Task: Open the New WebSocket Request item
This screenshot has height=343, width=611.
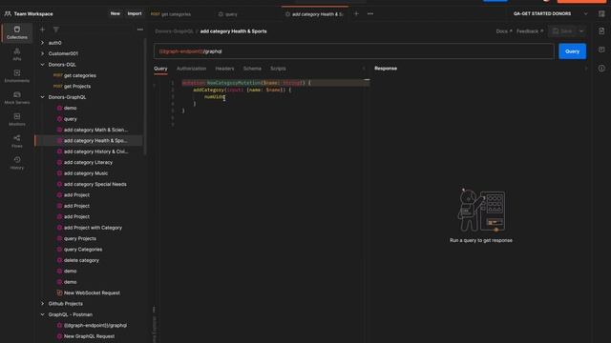Action: tap(92, 293)
